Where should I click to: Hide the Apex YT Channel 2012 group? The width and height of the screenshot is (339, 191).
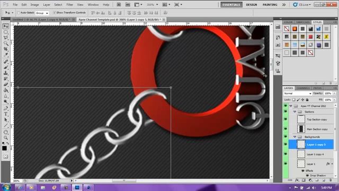coord(286,106)
